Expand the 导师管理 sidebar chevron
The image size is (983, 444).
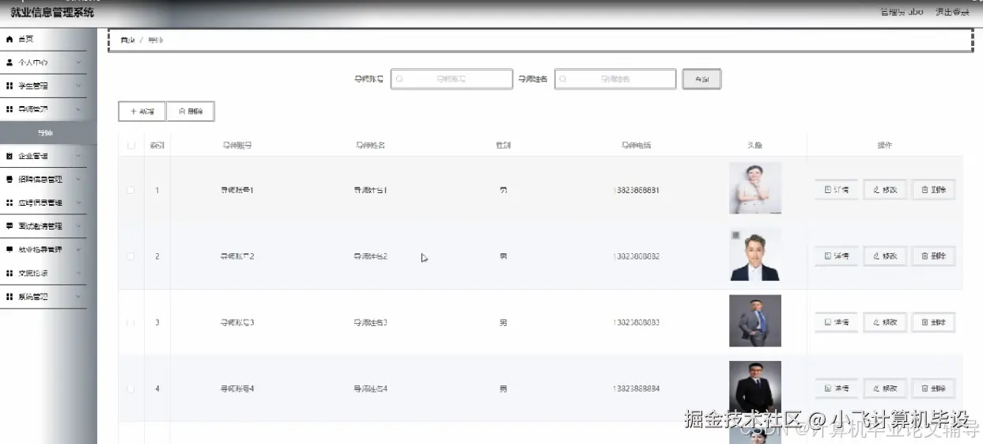(79, 109)
